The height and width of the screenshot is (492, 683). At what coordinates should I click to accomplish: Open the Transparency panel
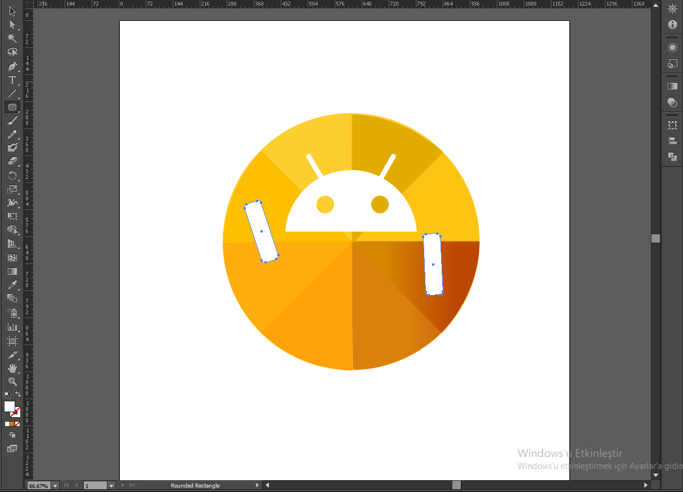click(x=672, y=102)
